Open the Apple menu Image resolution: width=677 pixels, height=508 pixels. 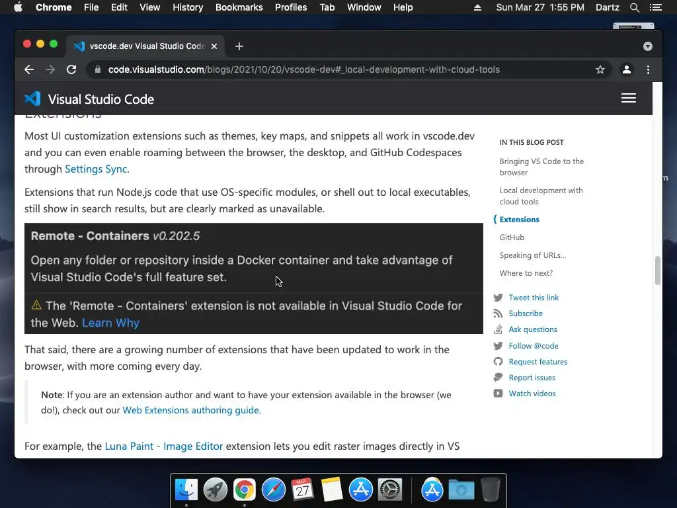[x=18, y=7]
